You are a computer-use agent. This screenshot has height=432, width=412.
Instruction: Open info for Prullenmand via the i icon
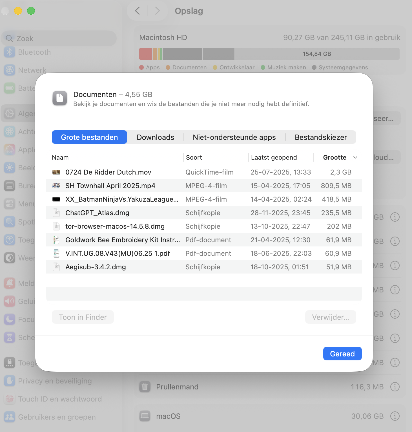(395, 387)
